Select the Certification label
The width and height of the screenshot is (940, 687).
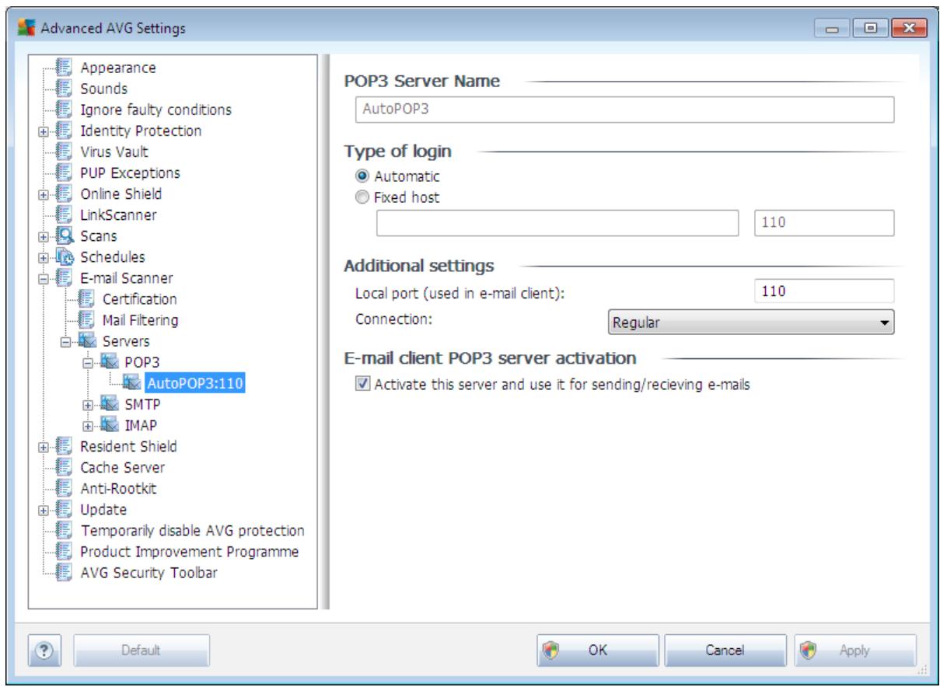pos(139,298)
